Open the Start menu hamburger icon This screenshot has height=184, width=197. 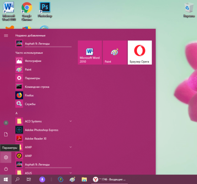(x=6, y=36)
